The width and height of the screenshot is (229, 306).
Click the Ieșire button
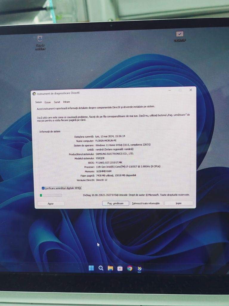coord(179,203)
